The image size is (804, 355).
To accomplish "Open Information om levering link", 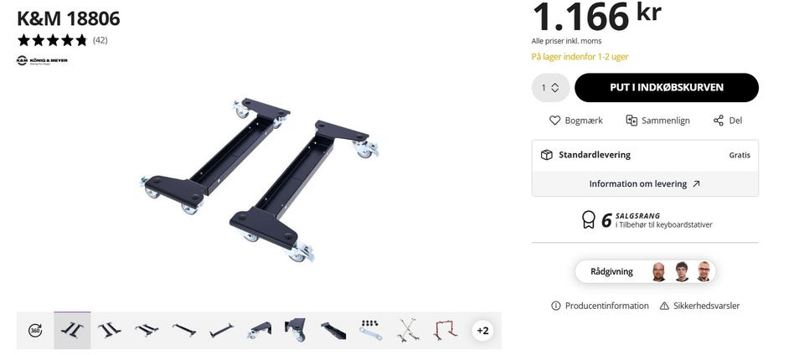I will (645, 184).
